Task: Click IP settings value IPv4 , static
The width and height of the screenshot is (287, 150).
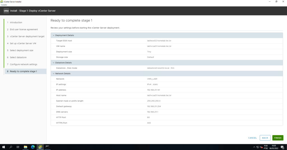Action: [x=152, y=84]
